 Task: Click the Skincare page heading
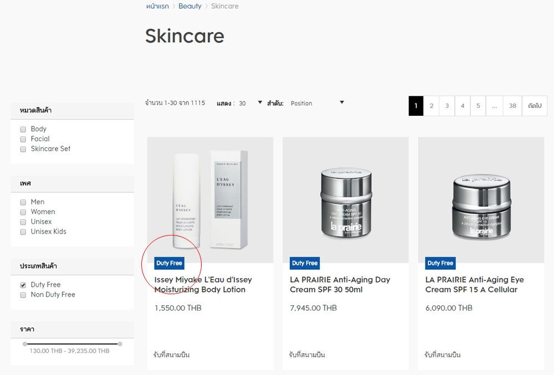pyautogui.click(x=185, y=36)
